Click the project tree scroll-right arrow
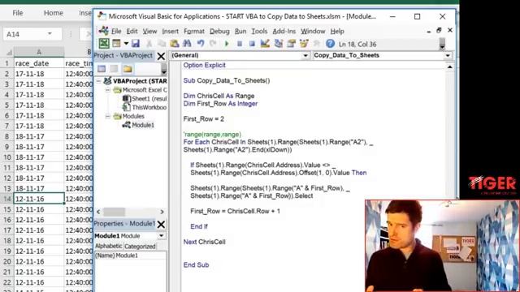This screenshot has width=520, height=292. pos(162,212)
